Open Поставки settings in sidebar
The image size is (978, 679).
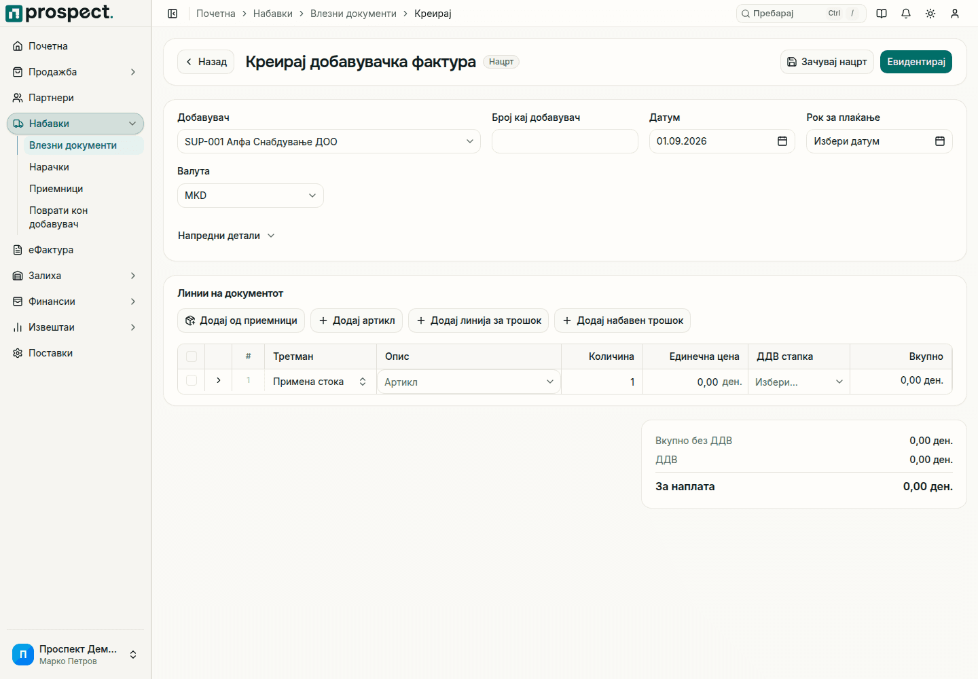pos(75,353)
